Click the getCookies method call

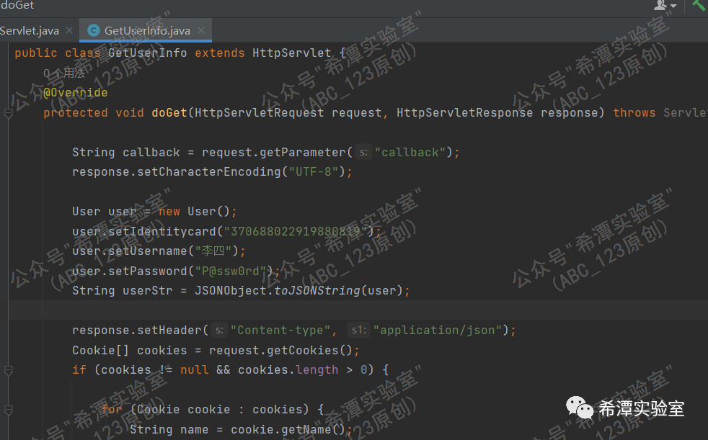[303, 350]
